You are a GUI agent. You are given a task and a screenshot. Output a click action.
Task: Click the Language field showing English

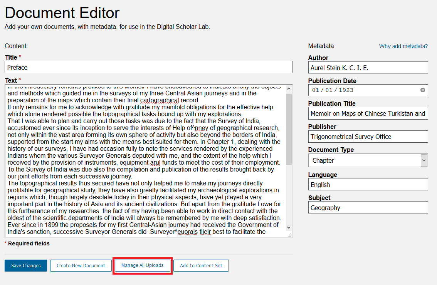pos(368,184)
